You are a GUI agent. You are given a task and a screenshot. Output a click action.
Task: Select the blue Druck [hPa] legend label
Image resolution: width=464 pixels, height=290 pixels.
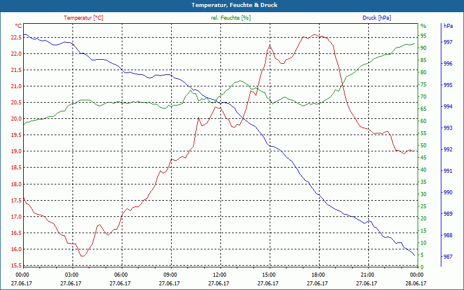point(377,18)
